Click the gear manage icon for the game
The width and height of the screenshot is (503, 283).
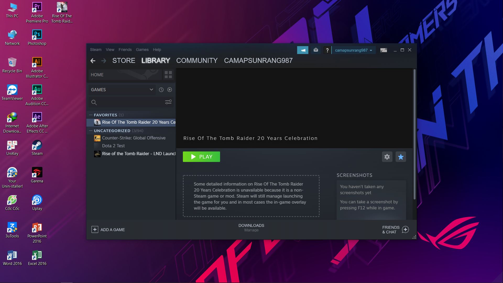[387, 157]
